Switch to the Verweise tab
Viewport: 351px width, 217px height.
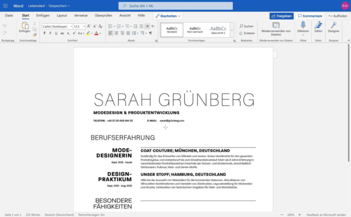[x=81, y=15]
